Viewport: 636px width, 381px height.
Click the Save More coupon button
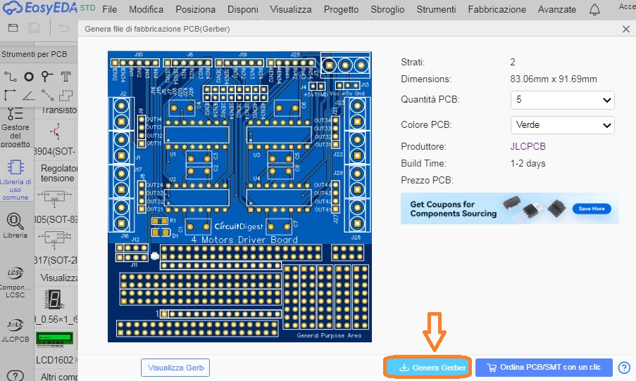[592, 209]
